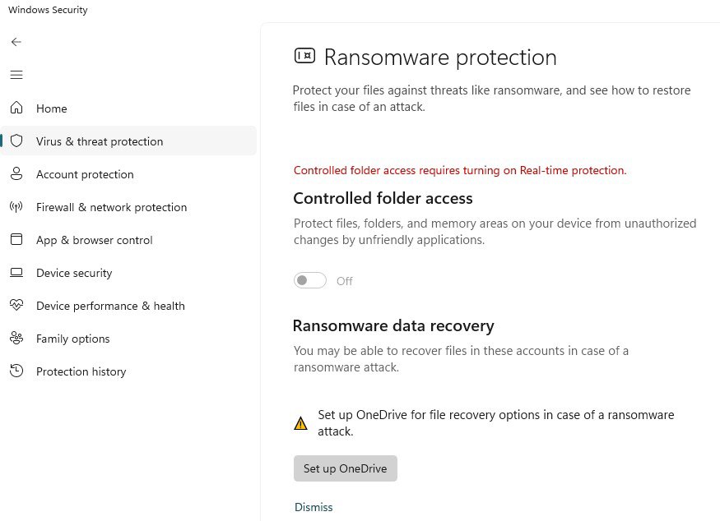720x521 pixels.
Task: Click the back arrow icon
Action: tap(16, 42)
